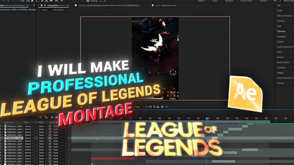Select the Footage viewer tab
294x165 pixels.
[109, 6]
